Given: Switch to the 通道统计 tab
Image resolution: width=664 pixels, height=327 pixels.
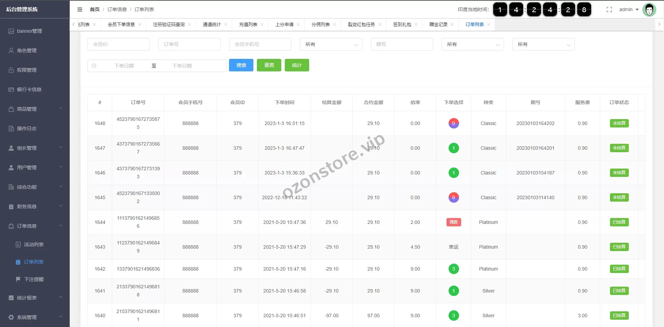Looking at the screenshot, I should pos(212,24).
